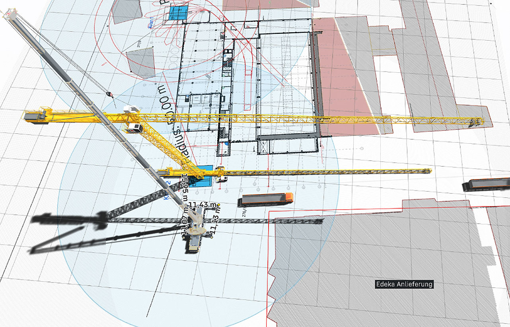This screenshot has height=327, width=510.
Task: Click the "Edeka Anlieferung" label
Action: (404, 284)
